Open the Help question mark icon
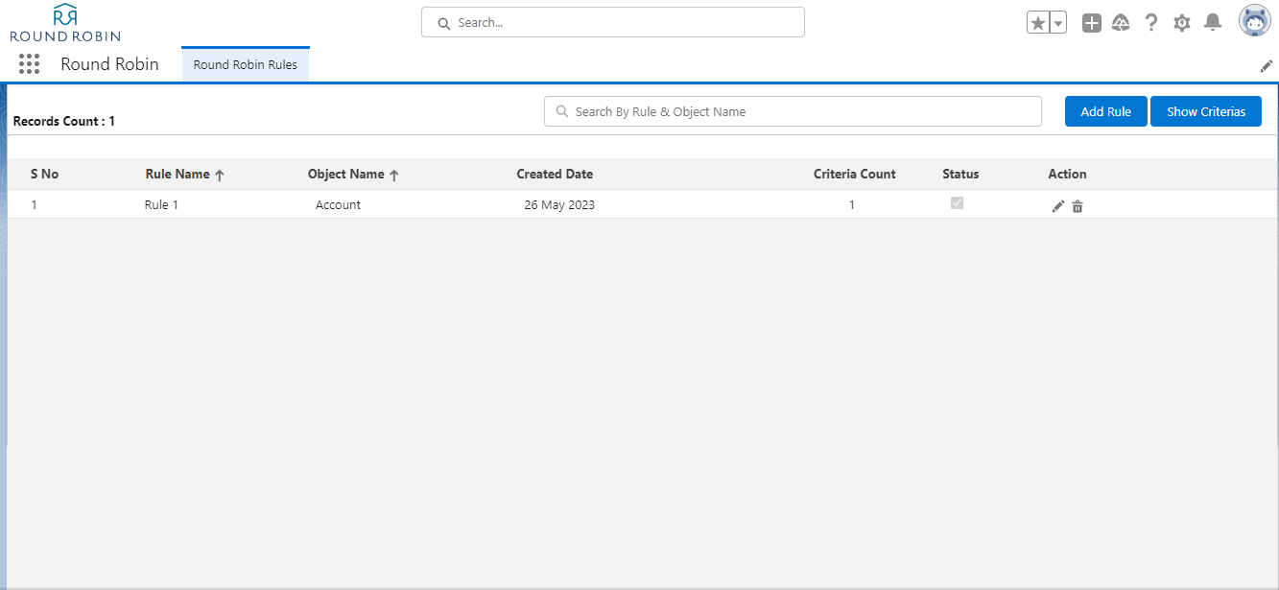 [x=1151, y=23]
